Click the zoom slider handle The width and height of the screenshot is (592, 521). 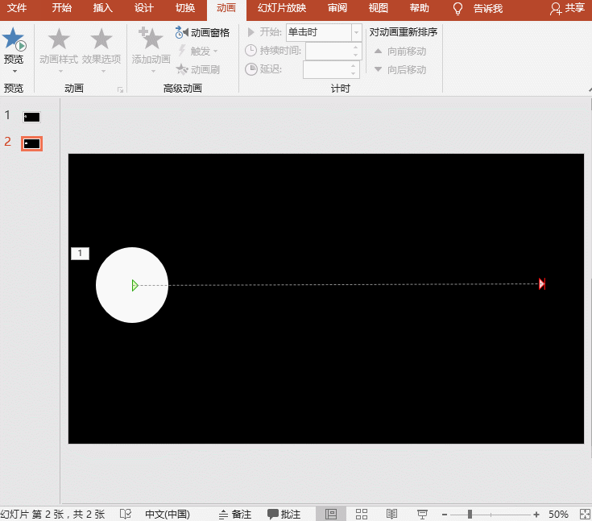pyautogui.click(x=470, y=515)
